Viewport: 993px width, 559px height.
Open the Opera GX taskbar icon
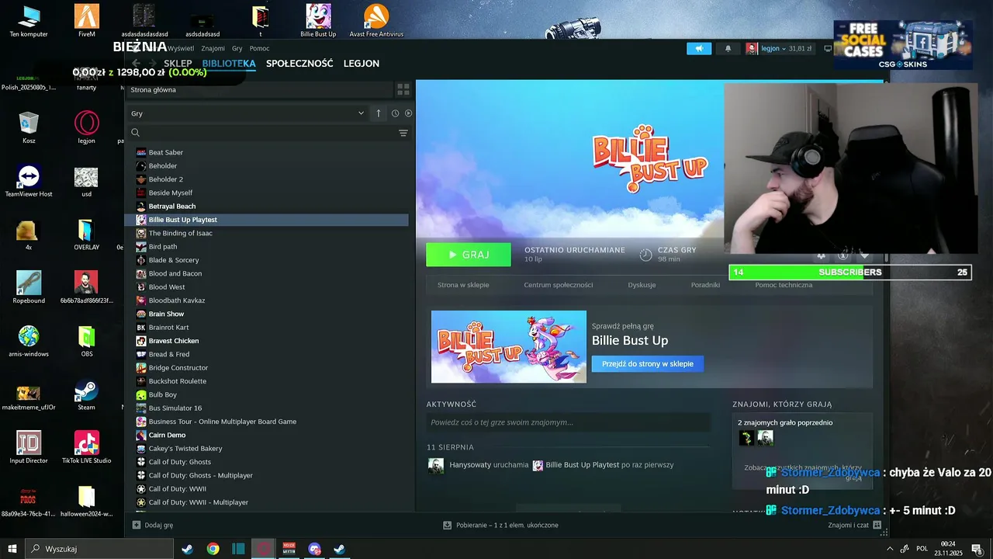264,549
